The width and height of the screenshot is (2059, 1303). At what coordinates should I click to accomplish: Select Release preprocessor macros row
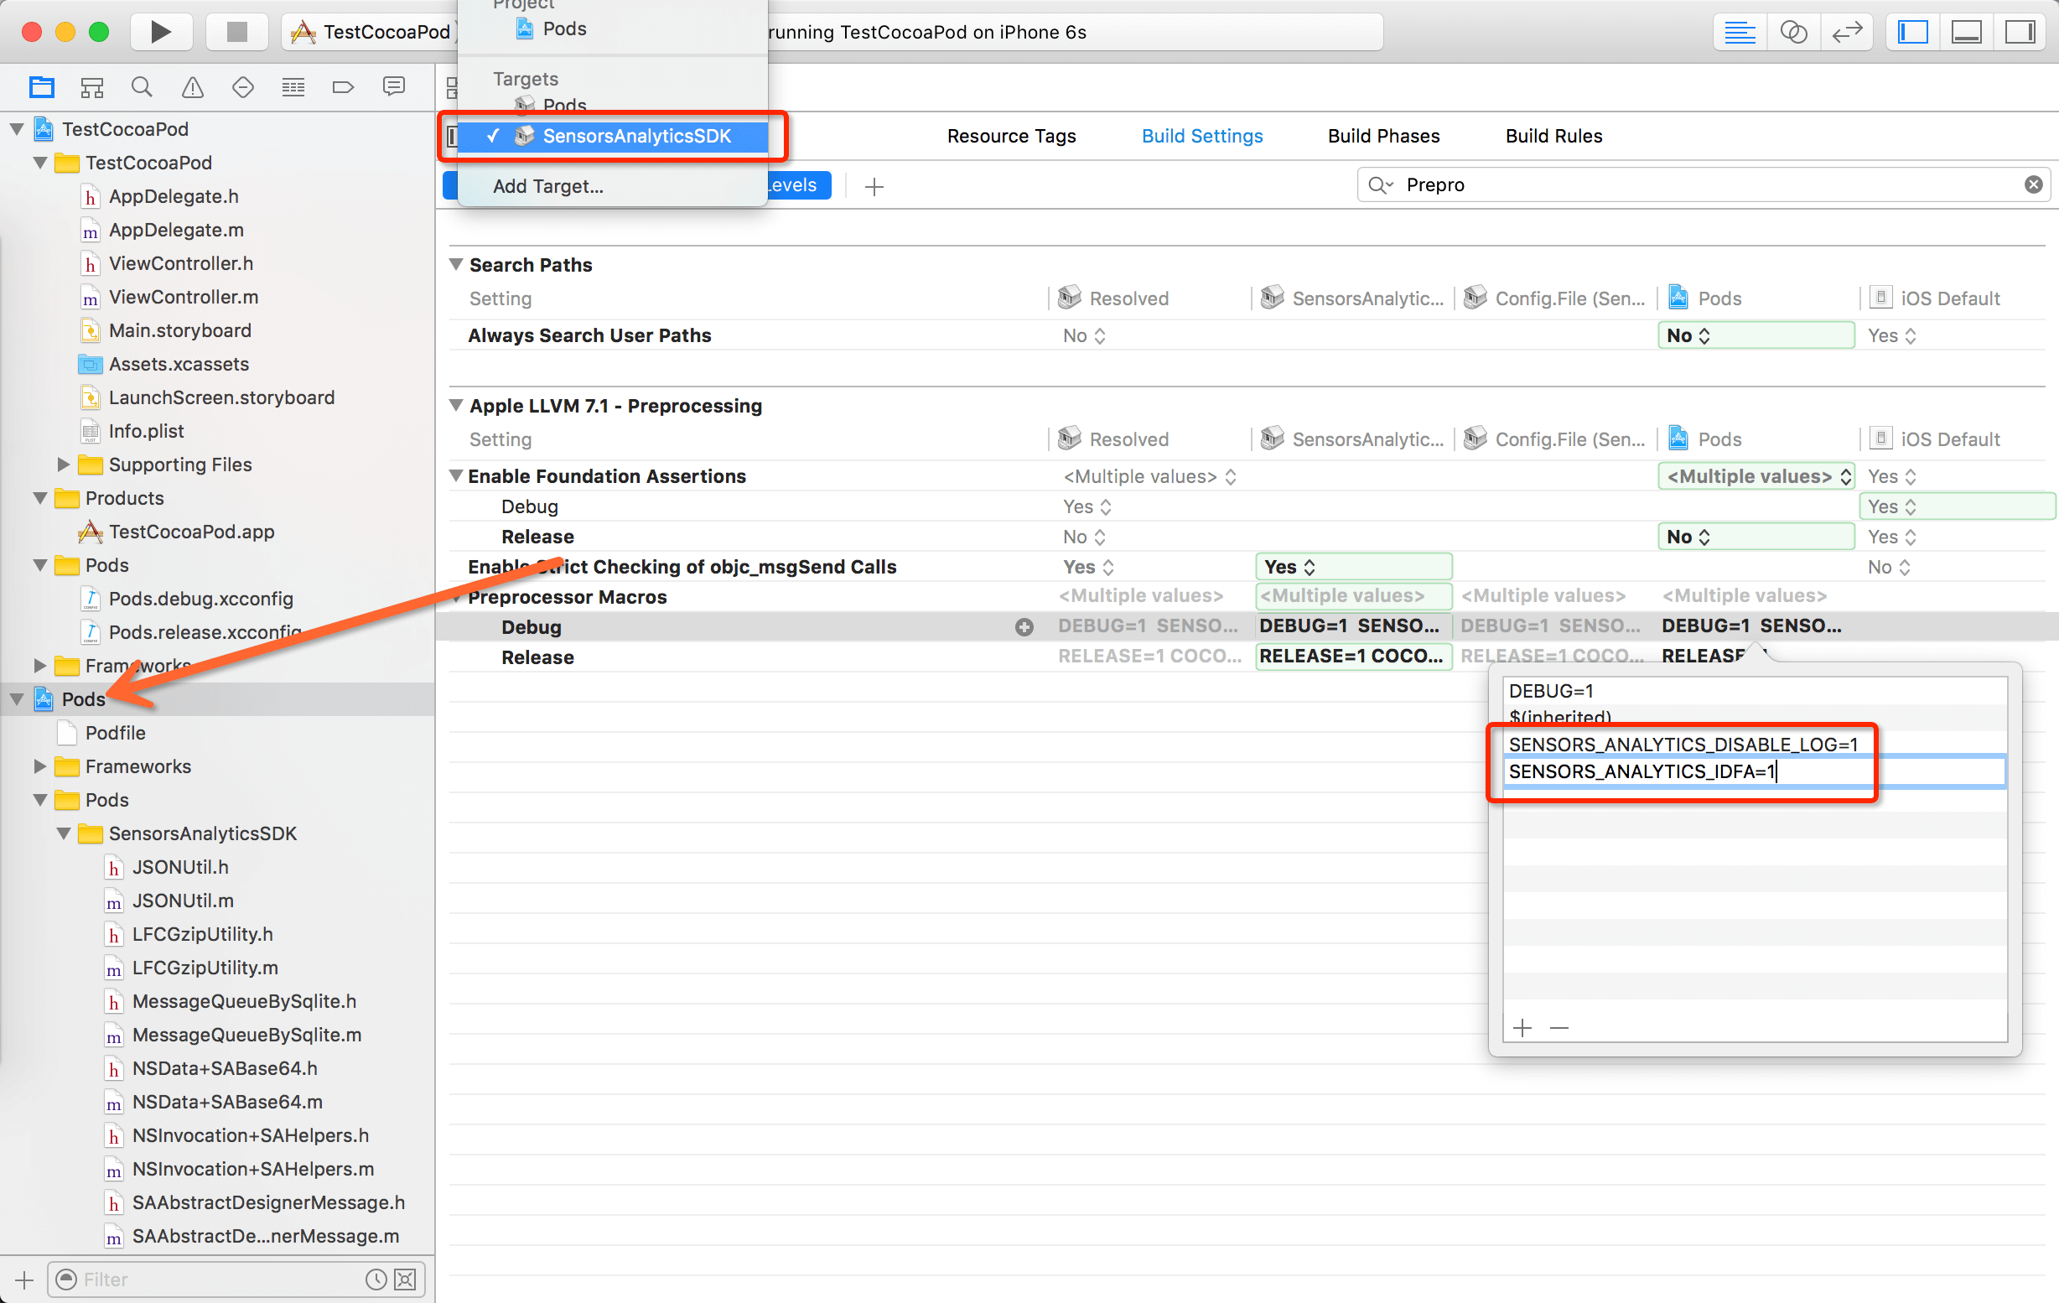[537, 657]
